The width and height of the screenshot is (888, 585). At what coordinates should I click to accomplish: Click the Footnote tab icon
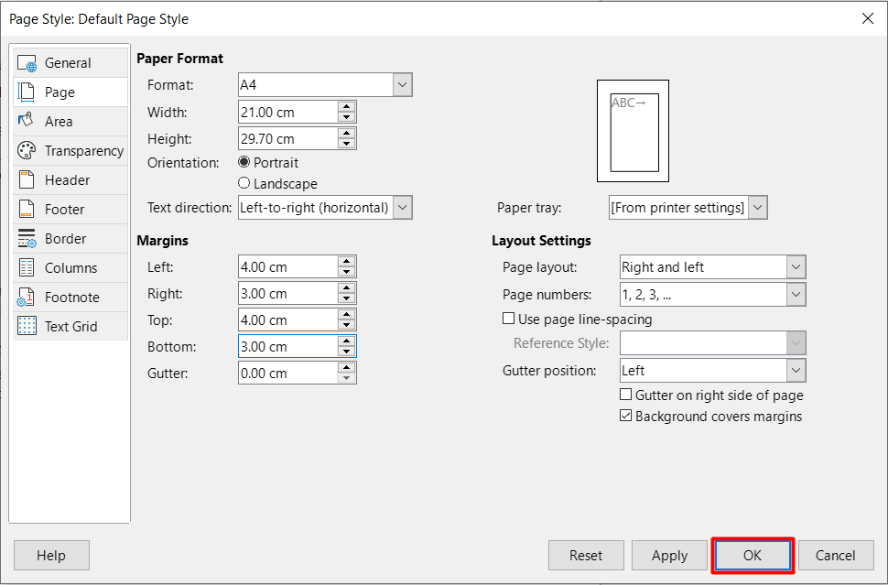(x=27, y=298)
